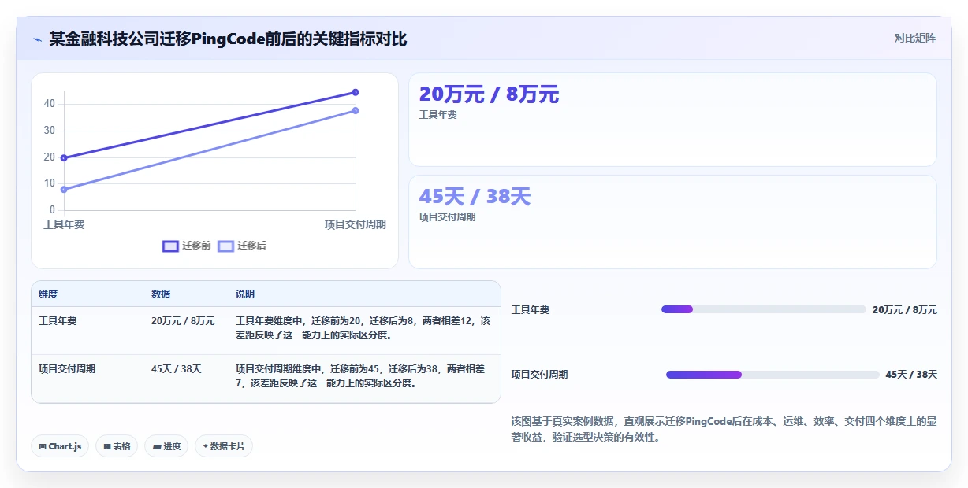Click the 维度 column header
This screenshot has height=488, width=968.
(x=48, y=294)
